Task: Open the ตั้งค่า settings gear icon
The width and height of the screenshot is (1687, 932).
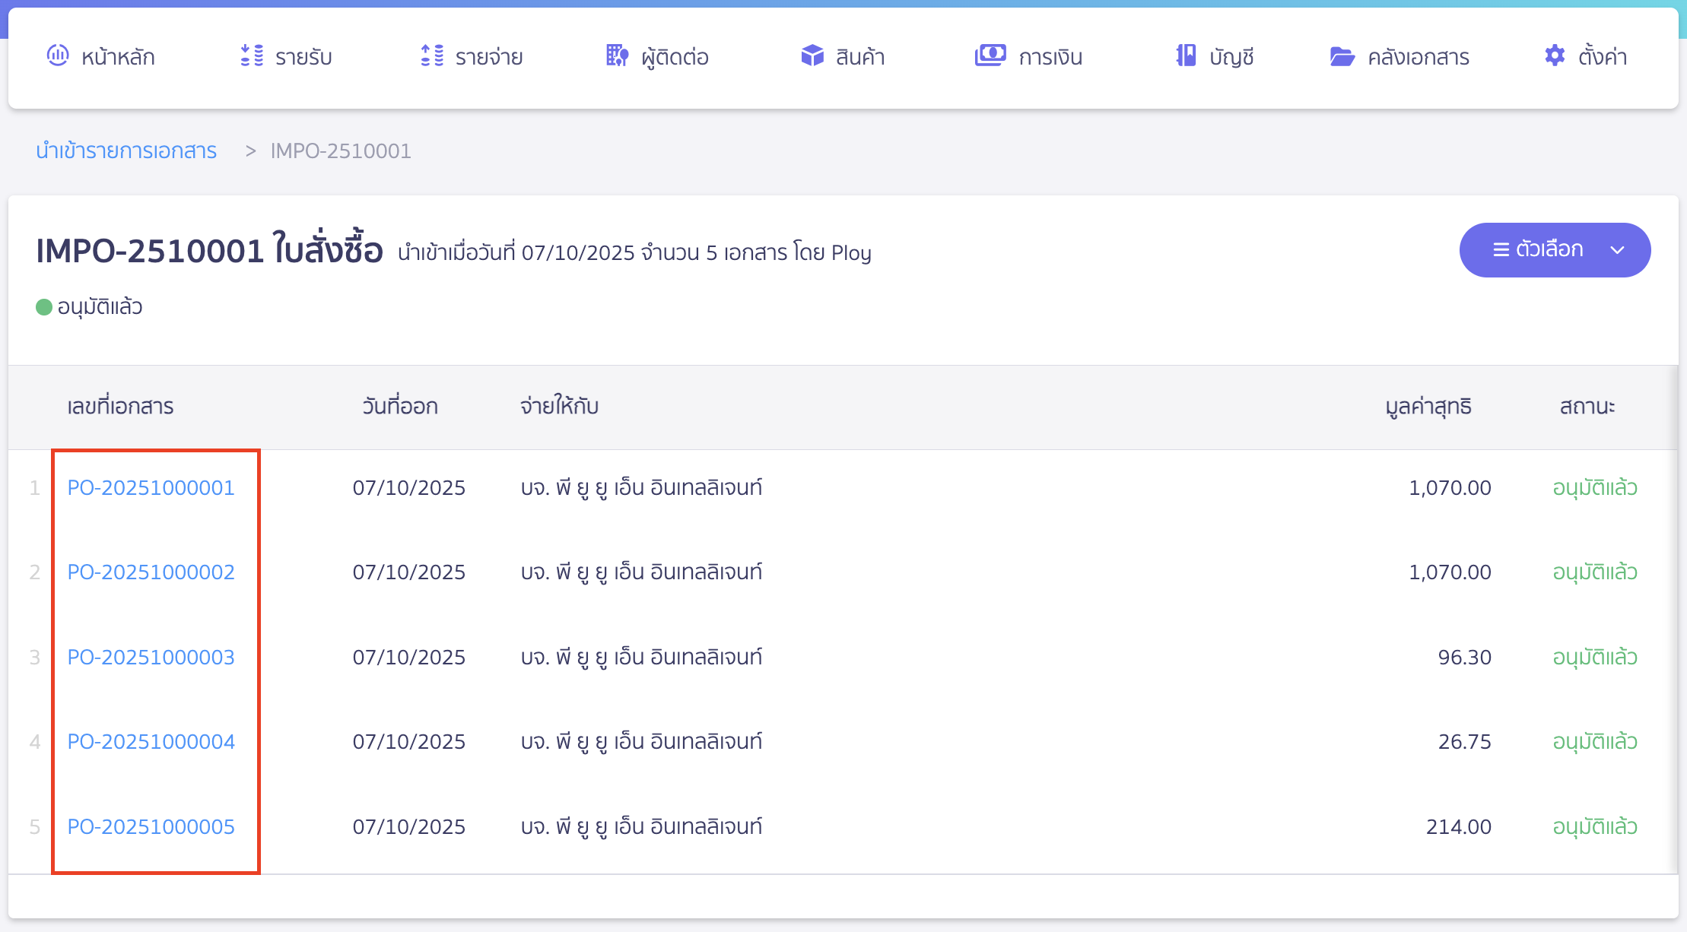Action: click(1554, 55)
